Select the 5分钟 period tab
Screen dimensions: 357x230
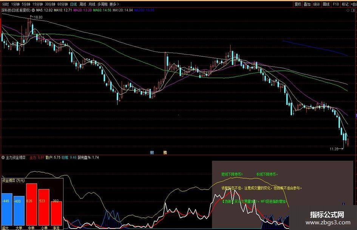point(26,4)
